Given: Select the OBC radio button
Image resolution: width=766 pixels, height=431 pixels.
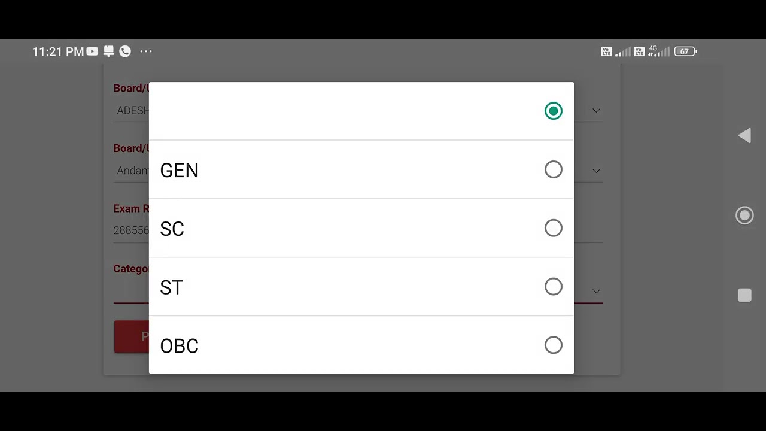Looking at the screenshot, I should tap(554, 345).
